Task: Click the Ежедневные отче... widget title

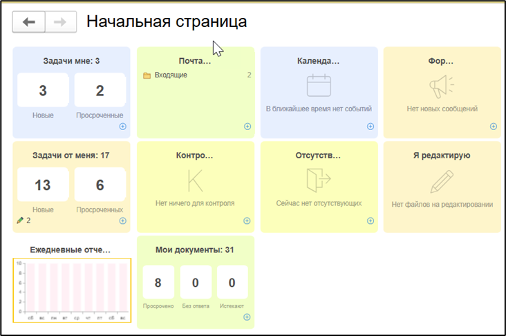Action: (x=71, y=250)
